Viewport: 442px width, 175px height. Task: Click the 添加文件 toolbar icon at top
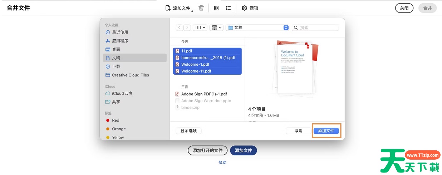pos(178,8)
